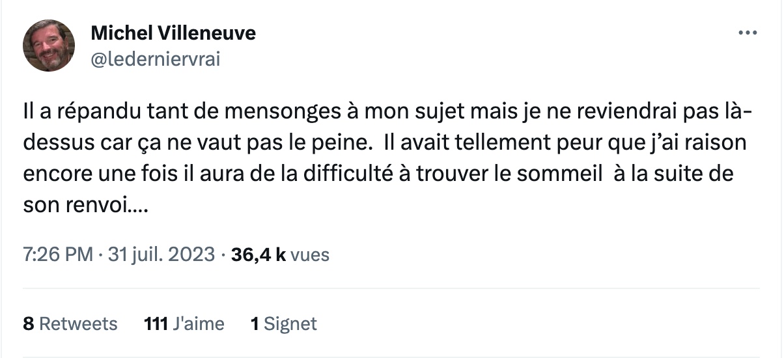
Task: Click the tweet line starting 'dessus car ça'
Action: [x=385, y=143]
